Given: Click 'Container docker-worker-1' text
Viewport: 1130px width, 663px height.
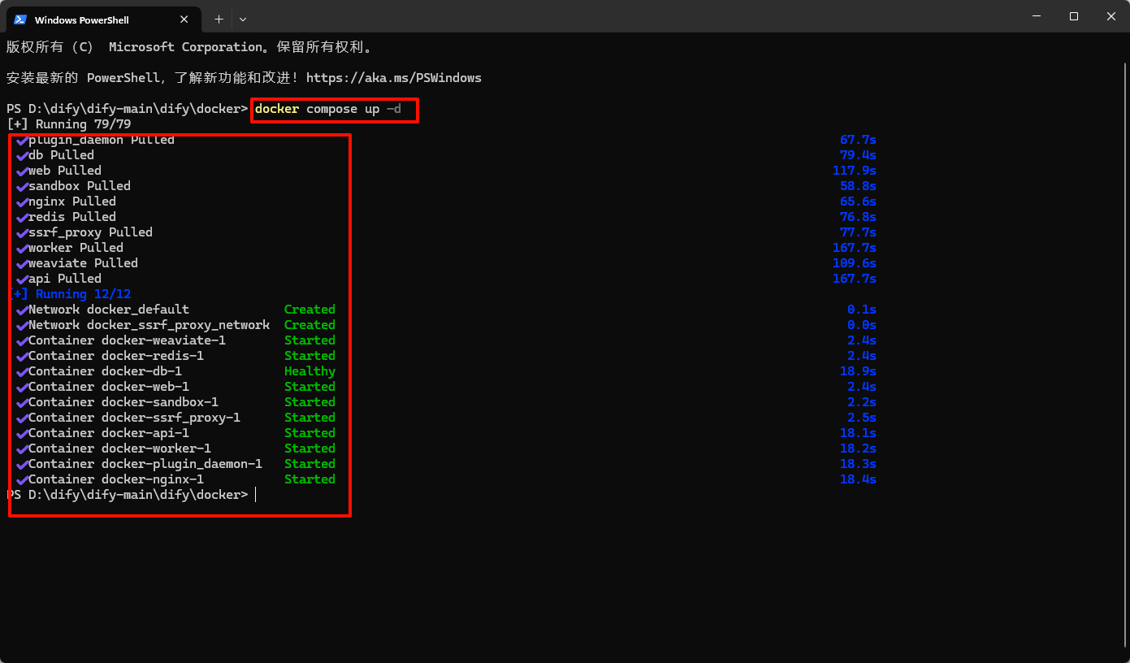Looking at the screenshot, I should [x=119, y=448].
